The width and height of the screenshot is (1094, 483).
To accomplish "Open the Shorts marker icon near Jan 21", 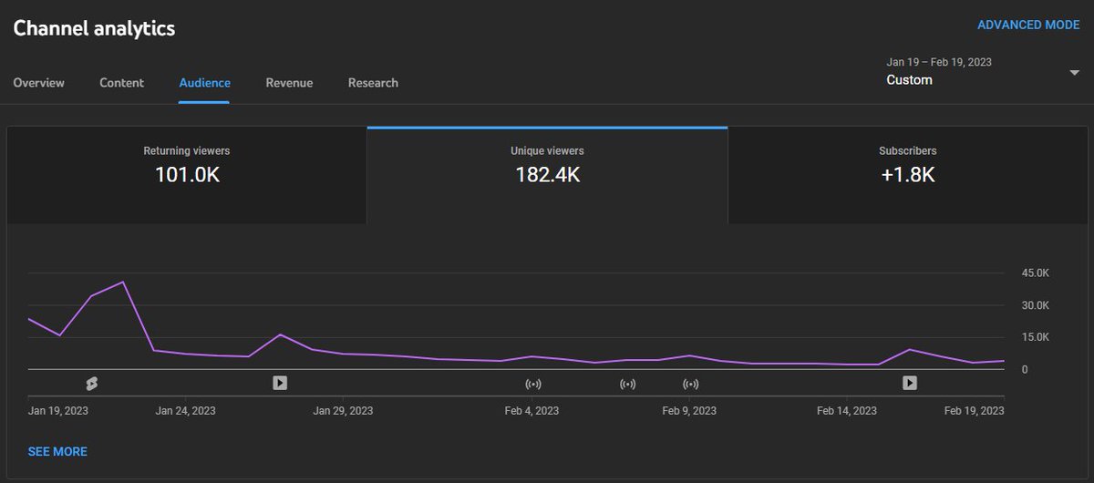I will pyautogui.click(x=91, y=384).
